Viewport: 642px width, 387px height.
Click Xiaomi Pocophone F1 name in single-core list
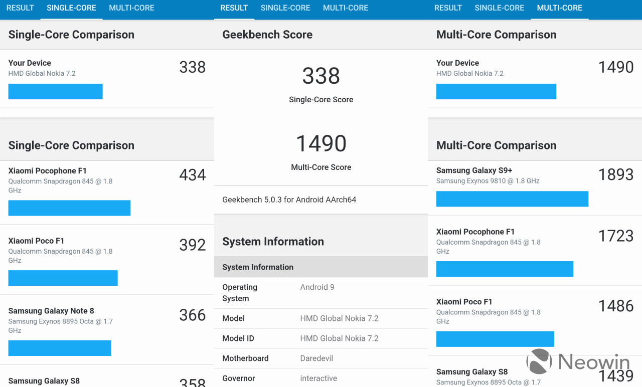[47, 170]
